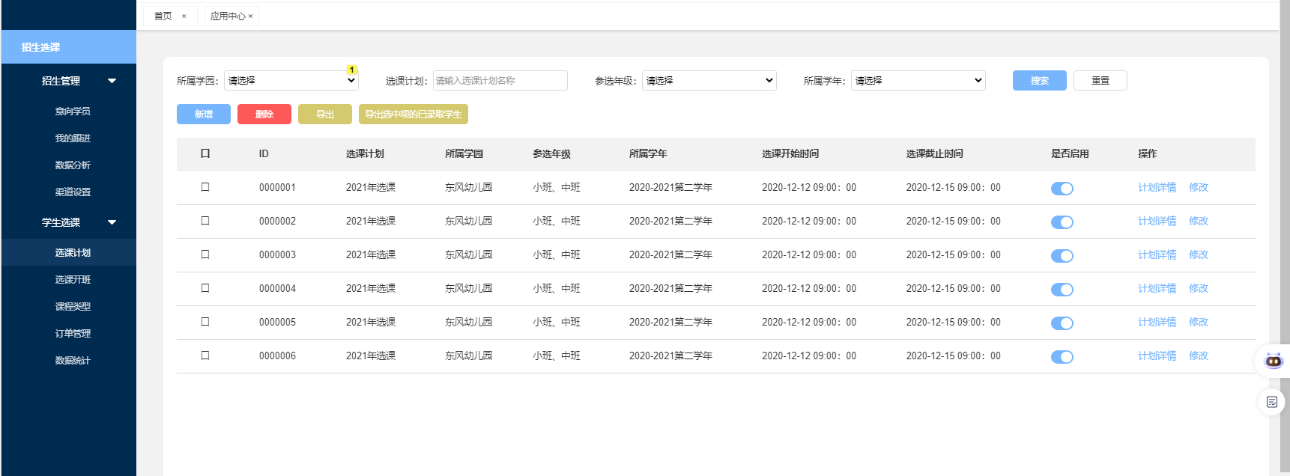Collapse the 学生选课 menu arrow

pyautogui.click(x=112, y=222)
